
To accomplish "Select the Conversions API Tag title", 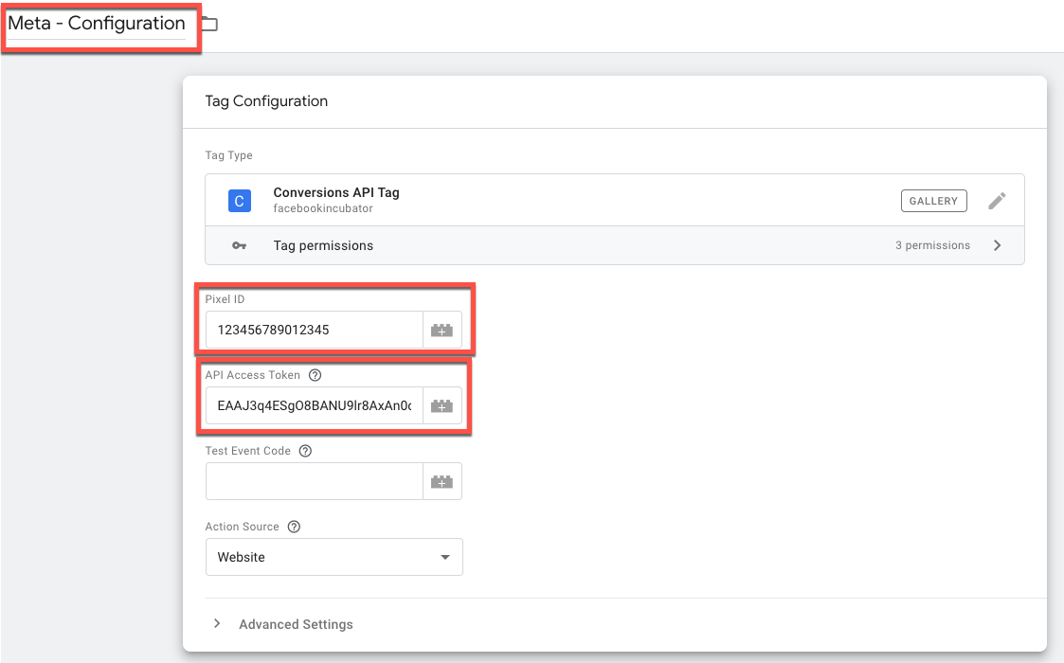I will (336, 192).
